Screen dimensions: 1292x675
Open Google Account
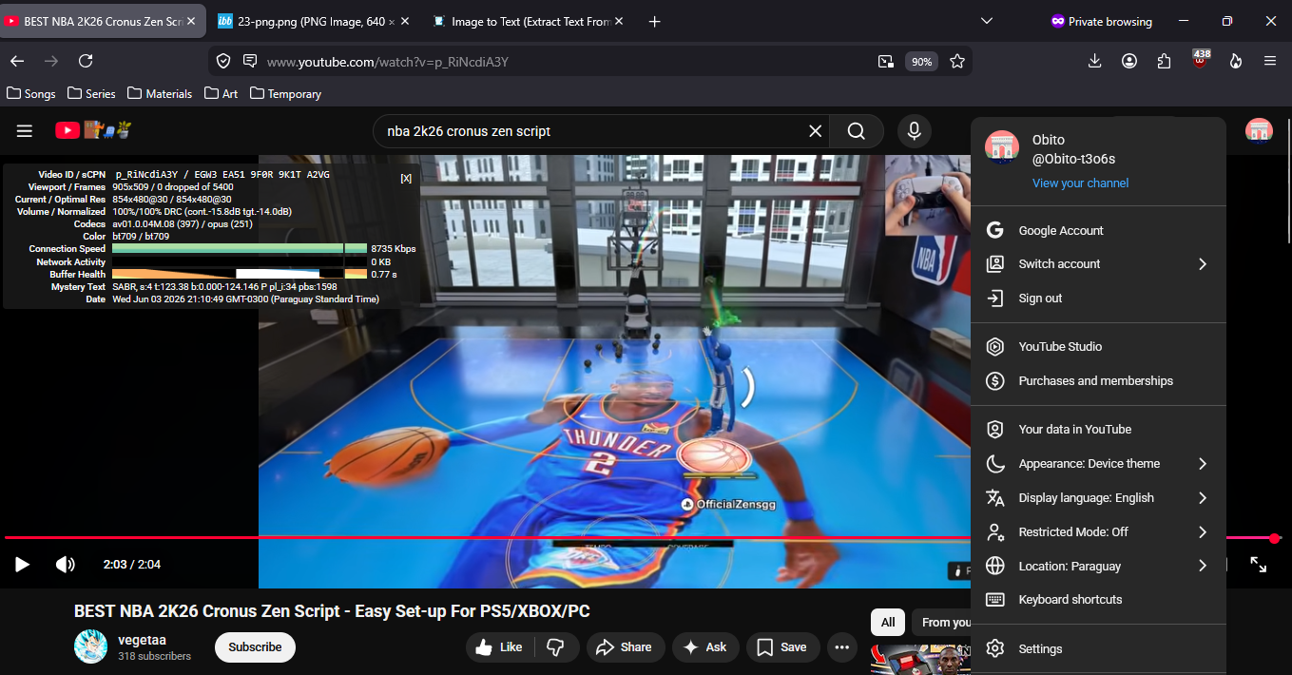(x=1098, y=231)
